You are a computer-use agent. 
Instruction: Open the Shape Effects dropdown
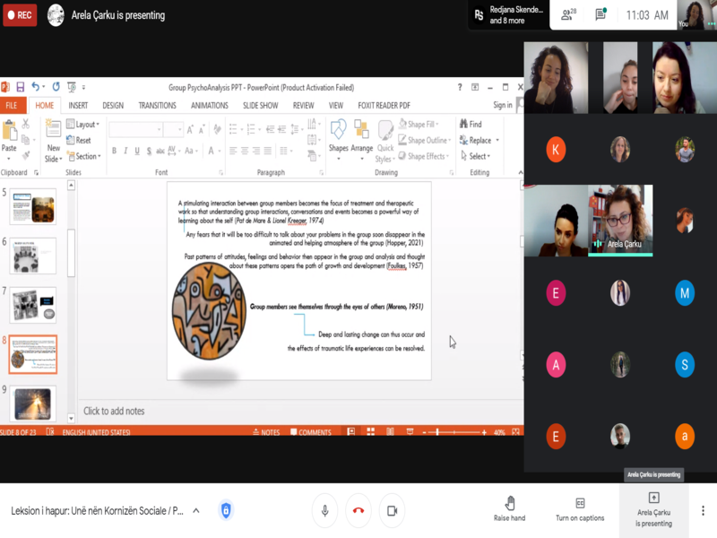pyautogui.click(x=423, y=156)
